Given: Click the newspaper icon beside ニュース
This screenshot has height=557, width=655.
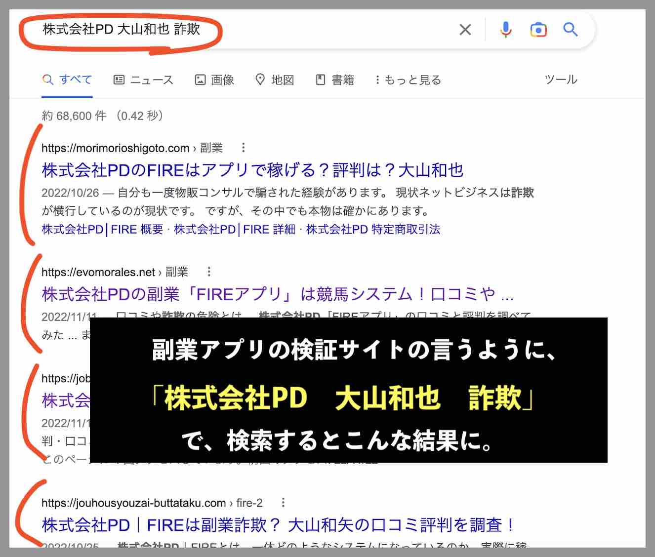Looking at the screenshot, I should point(119,80).
